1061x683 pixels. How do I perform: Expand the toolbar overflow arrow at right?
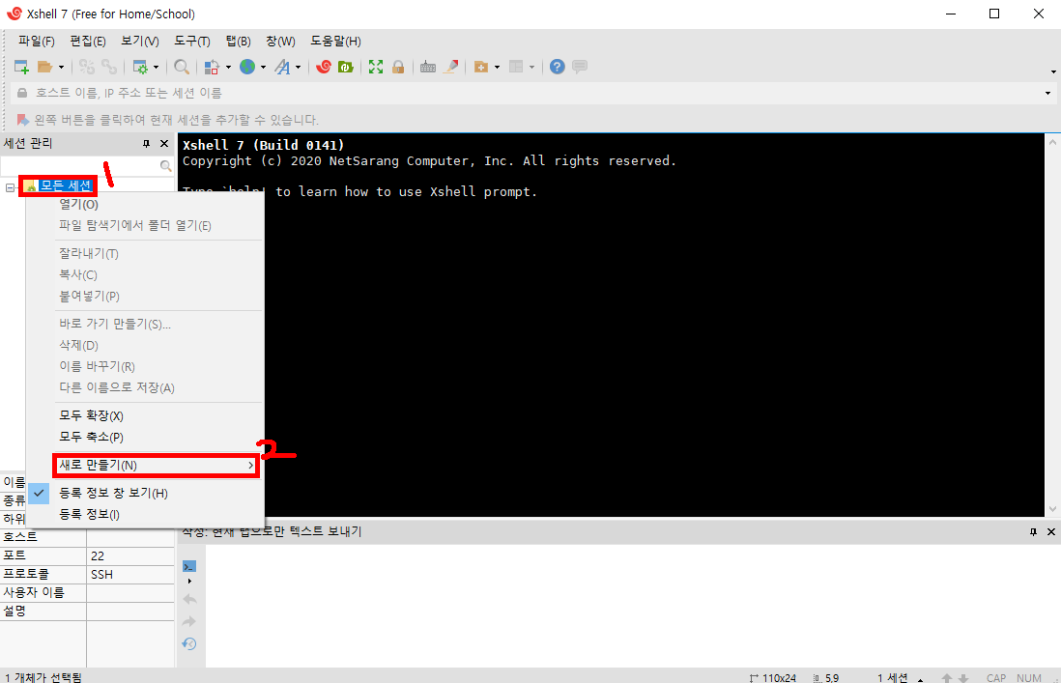(1053, 71)
